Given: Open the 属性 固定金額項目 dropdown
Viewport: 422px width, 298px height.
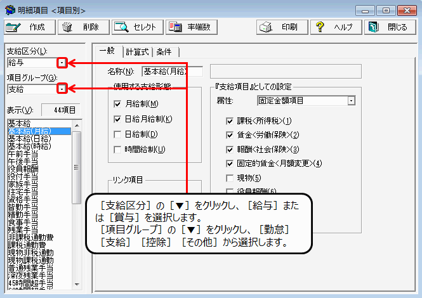Looking at the screenshot, I should point(351,100).
